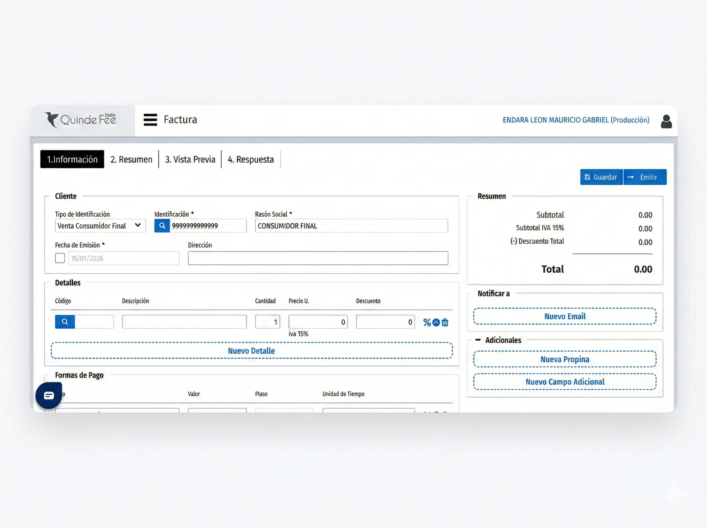
Task: Delete the detail row with trash icon
Action: pyautogui.click(x=445, y=322)
